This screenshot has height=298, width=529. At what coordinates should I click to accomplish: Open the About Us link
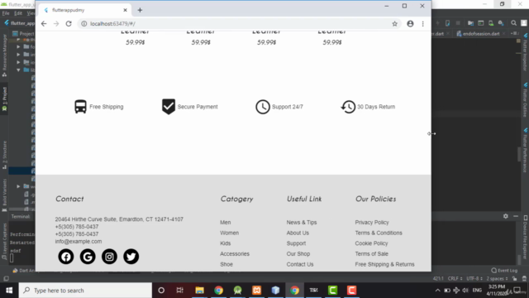click(x=298, y=233)
